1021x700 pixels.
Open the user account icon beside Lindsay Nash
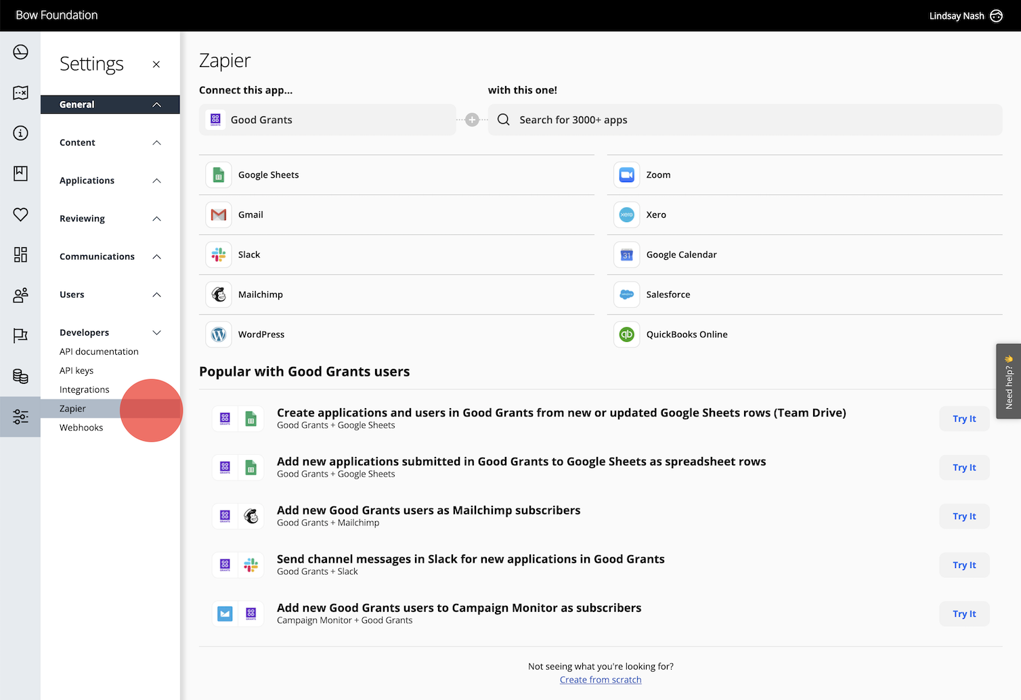pyautogui.click(x=996, y=16)
